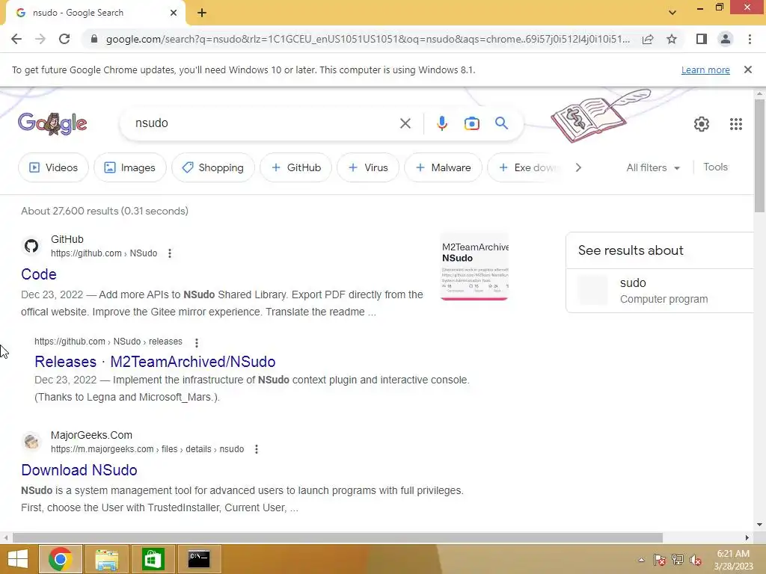Bookmark this page with the star icon

(x=672, y=39)
